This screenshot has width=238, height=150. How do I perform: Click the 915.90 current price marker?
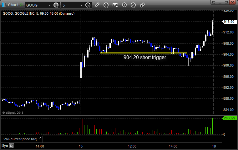pyautogui.click(x=229, y=22)
